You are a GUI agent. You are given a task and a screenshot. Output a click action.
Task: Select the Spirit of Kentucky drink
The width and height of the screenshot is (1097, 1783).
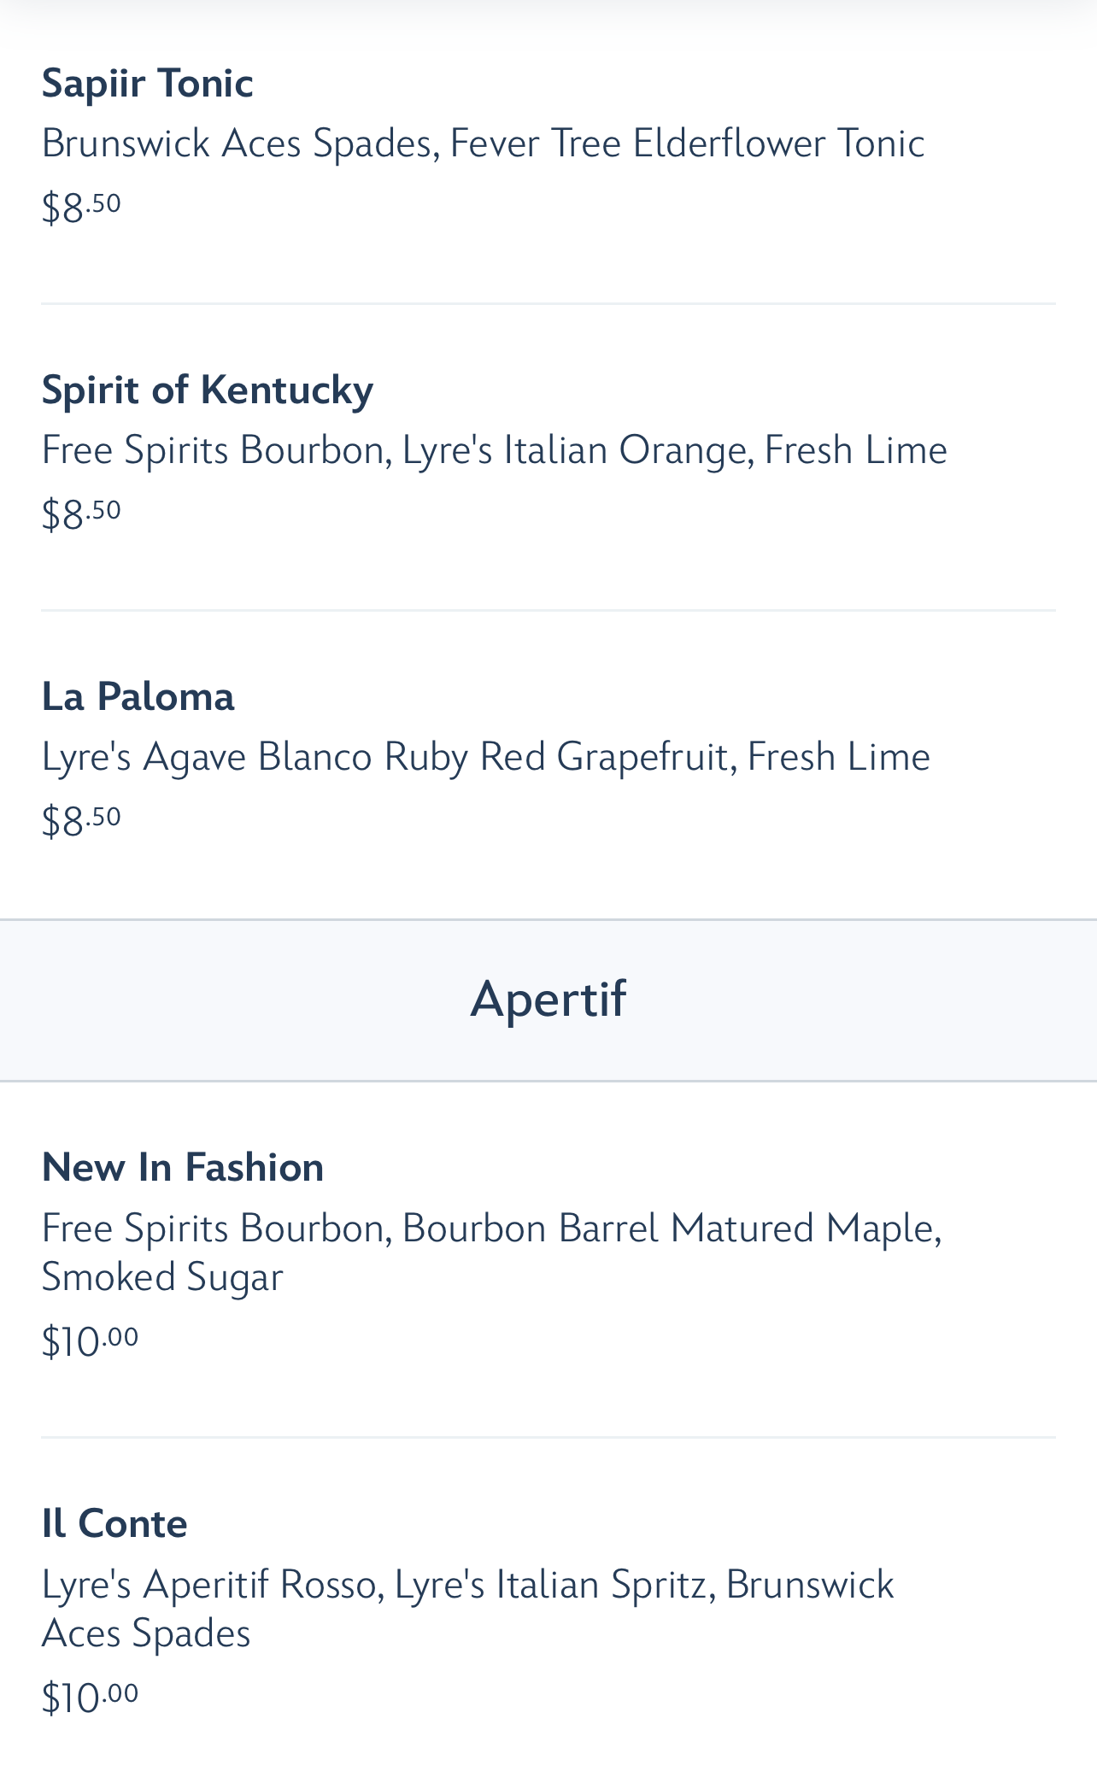208,390
